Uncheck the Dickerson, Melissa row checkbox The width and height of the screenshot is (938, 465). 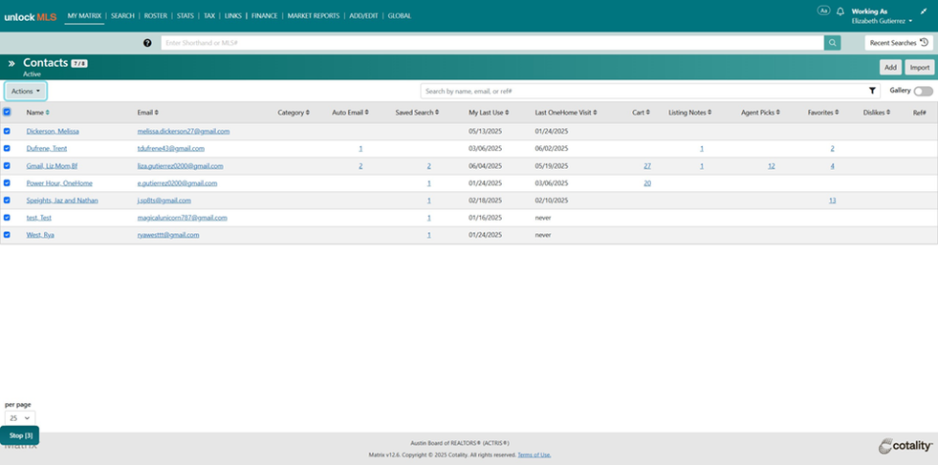(x=8, y=131)
